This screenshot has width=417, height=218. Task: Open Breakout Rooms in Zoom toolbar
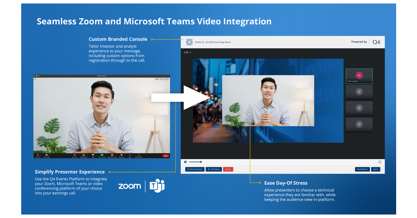(x=112, y=155)
